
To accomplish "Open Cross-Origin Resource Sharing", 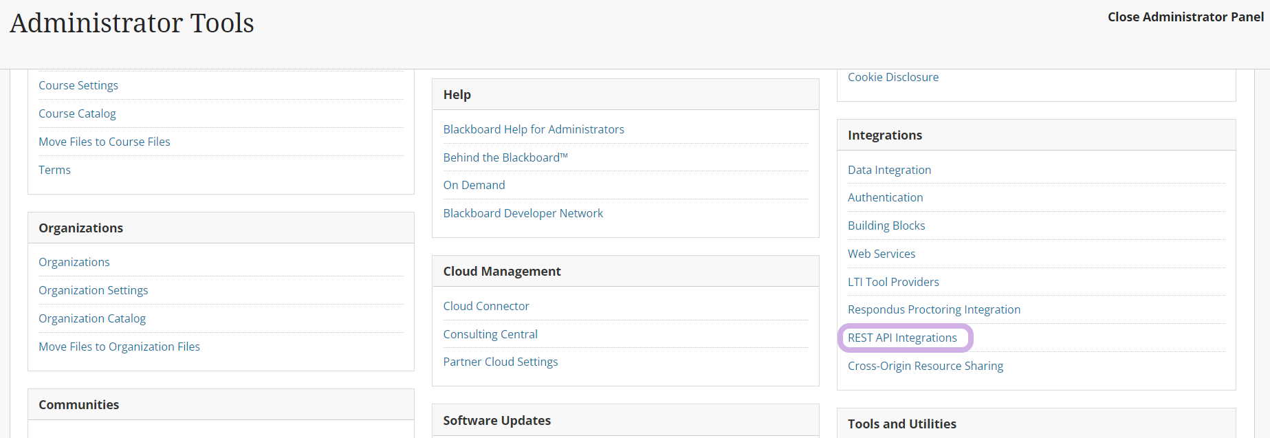I will 926,366.
